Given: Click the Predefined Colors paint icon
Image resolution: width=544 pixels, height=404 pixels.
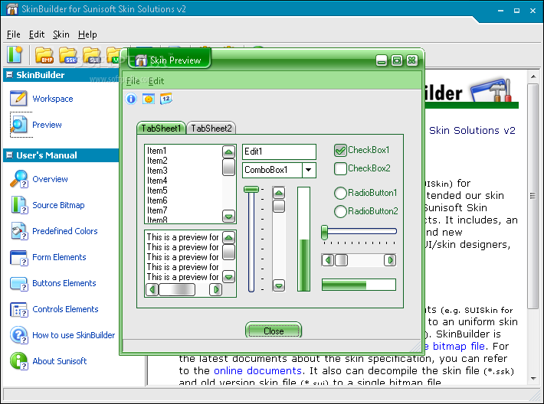Looking at the screenshot, I should click(18, 231).
